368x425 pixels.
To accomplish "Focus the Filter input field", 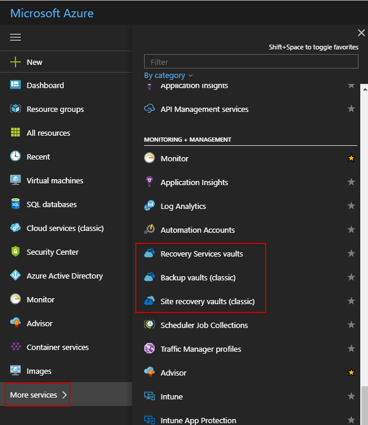I will (251, 61).
